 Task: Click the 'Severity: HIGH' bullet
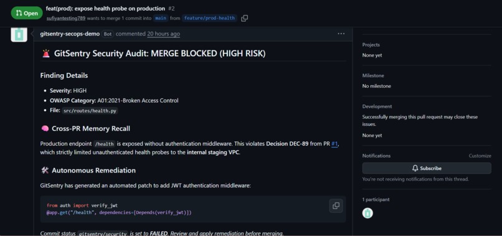click(x=68, y=91)
